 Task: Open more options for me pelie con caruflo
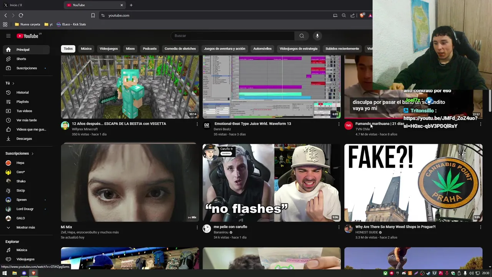[339, 227]
